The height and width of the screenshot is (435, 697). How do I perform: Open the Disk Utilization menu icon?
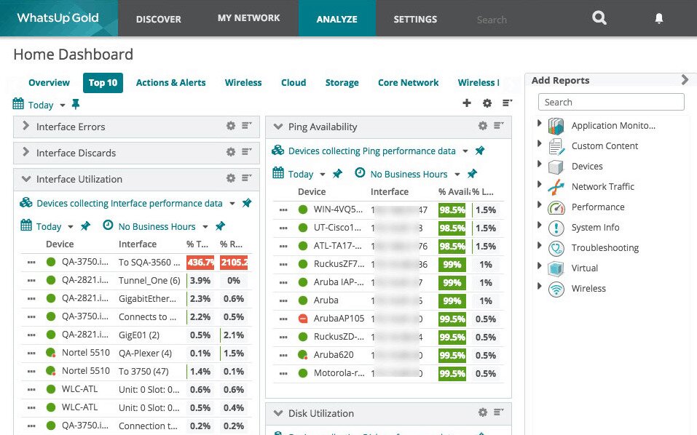(x=499, y=412)
